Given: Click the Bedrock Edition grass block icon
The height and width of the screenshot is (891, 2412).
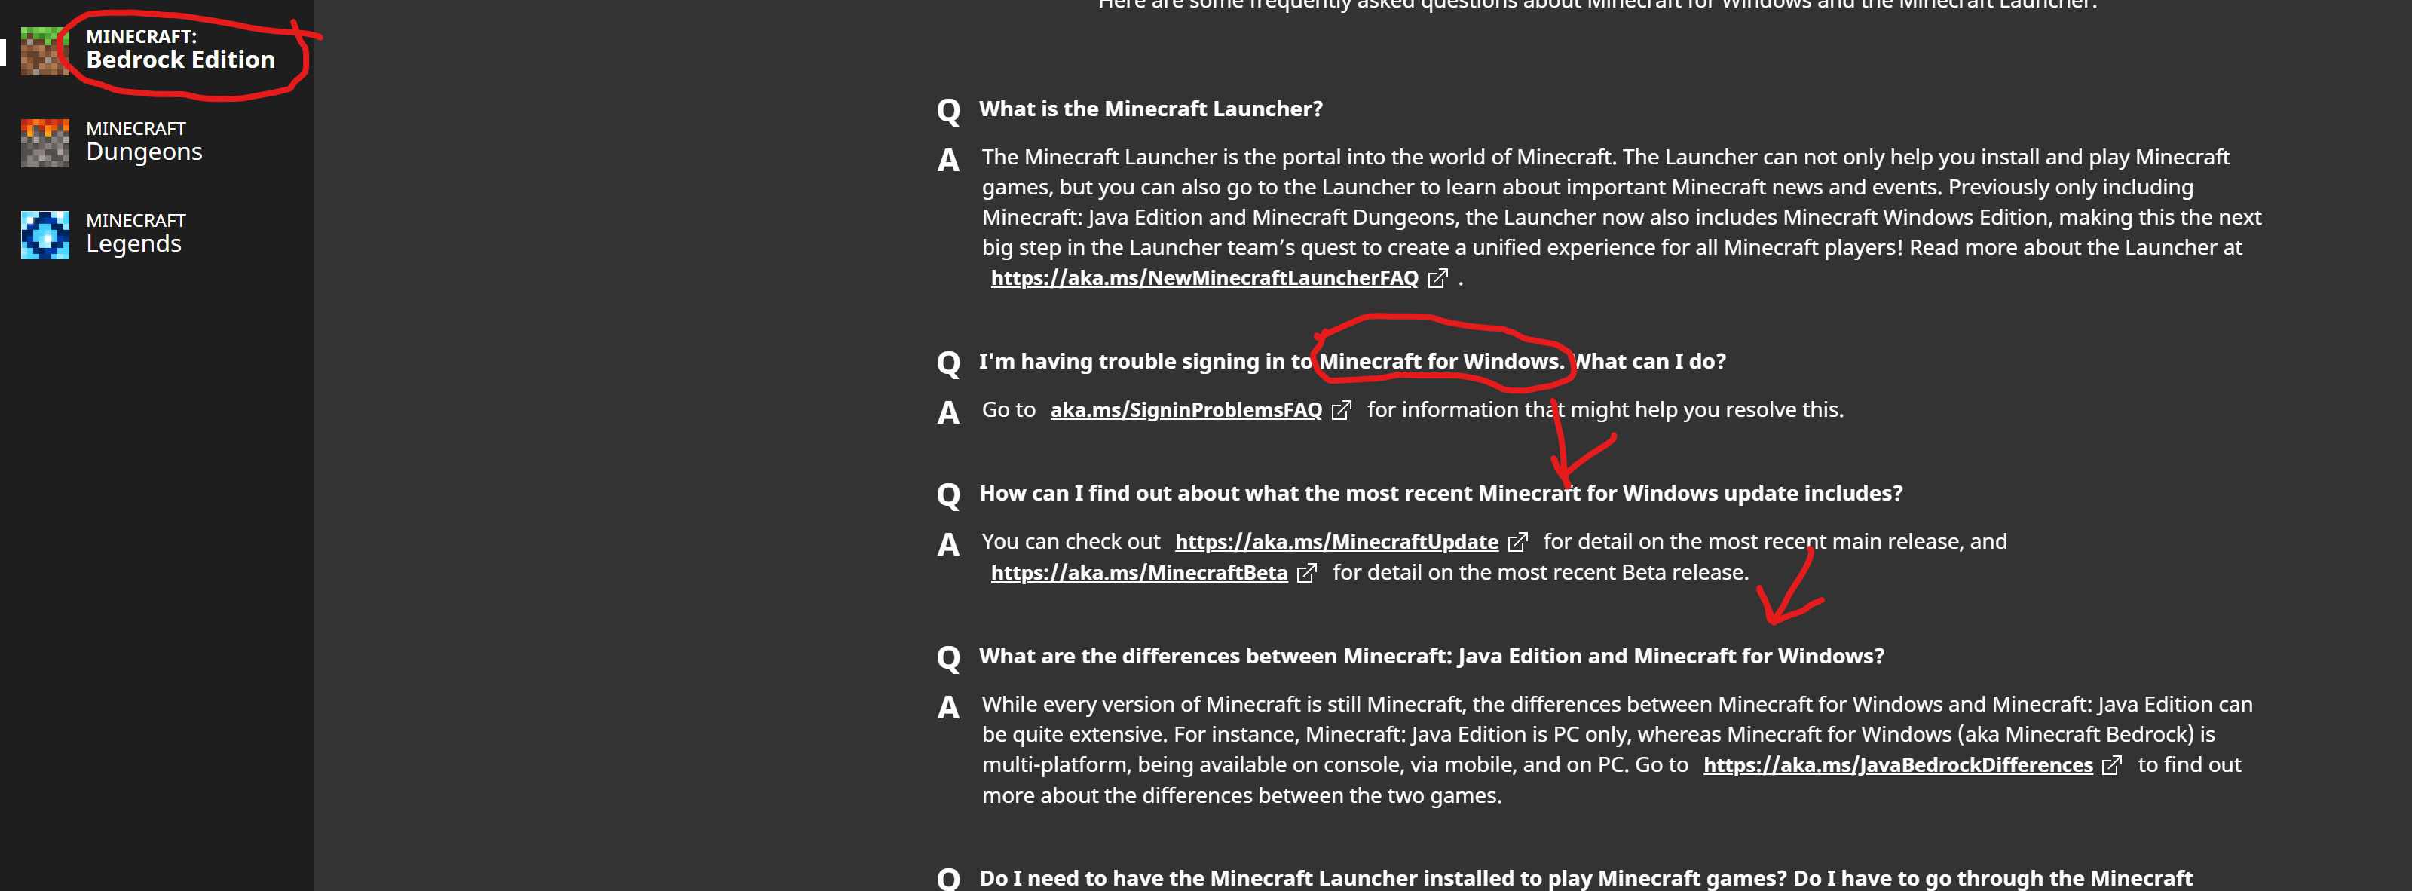Looking at the screenshot, I should coord(45,51).
